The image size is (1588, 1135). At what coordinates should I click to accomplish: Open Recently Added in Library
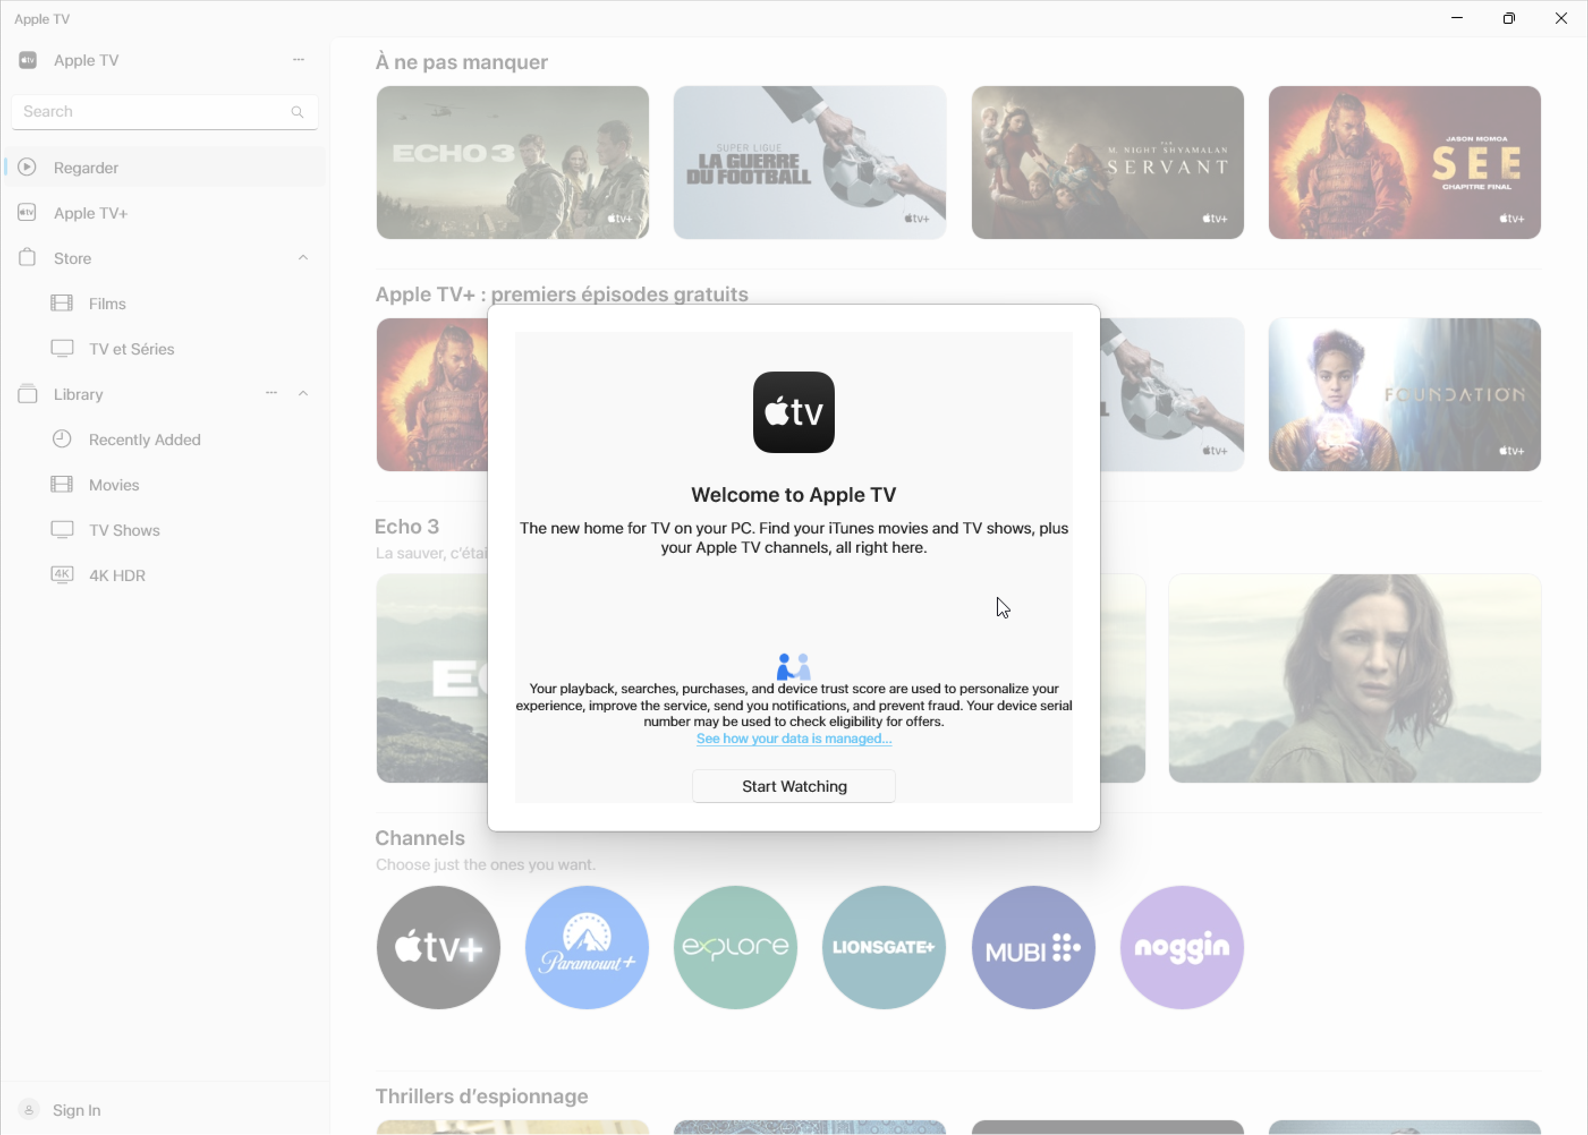[x=165, y=440]
